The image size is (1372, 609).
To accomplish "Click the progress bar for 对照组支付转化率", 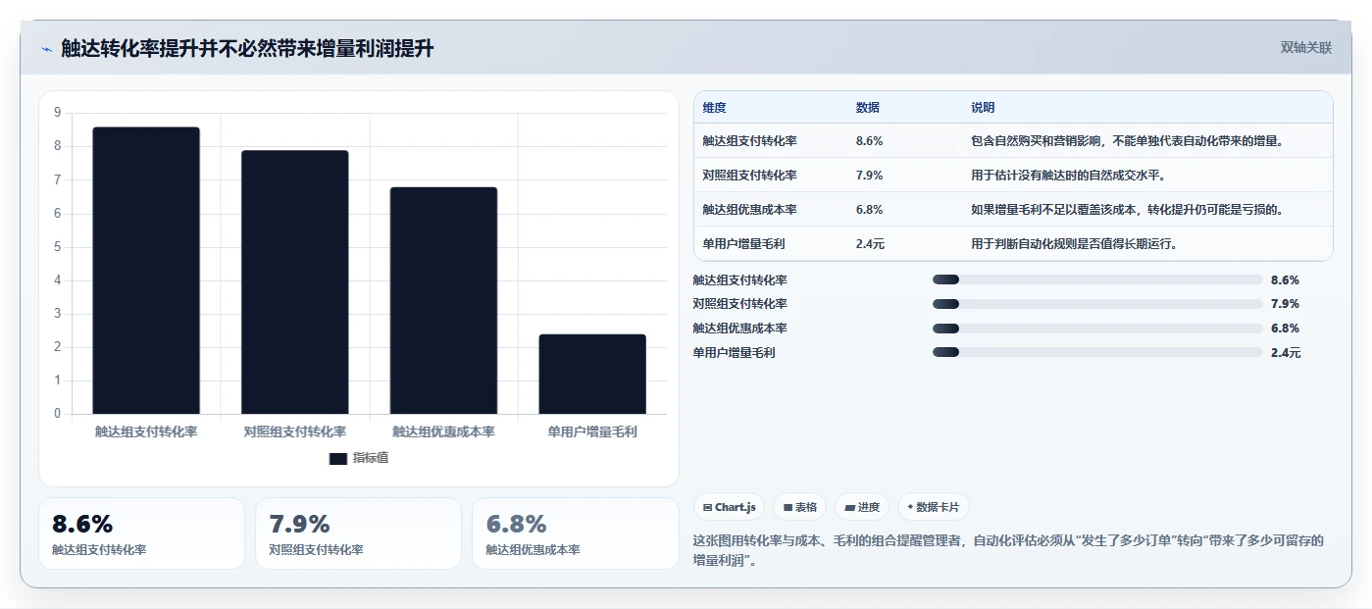I will 1097,304.
